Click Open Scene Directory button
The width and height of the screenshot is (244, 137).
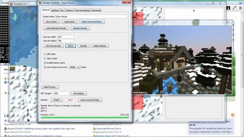pyautogui.click(x=92, y=22)
